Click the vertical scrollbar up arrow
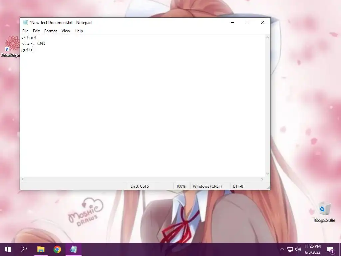Image resolution: width=341 pixels, height=256 pixels. click(x=267, y=37)
